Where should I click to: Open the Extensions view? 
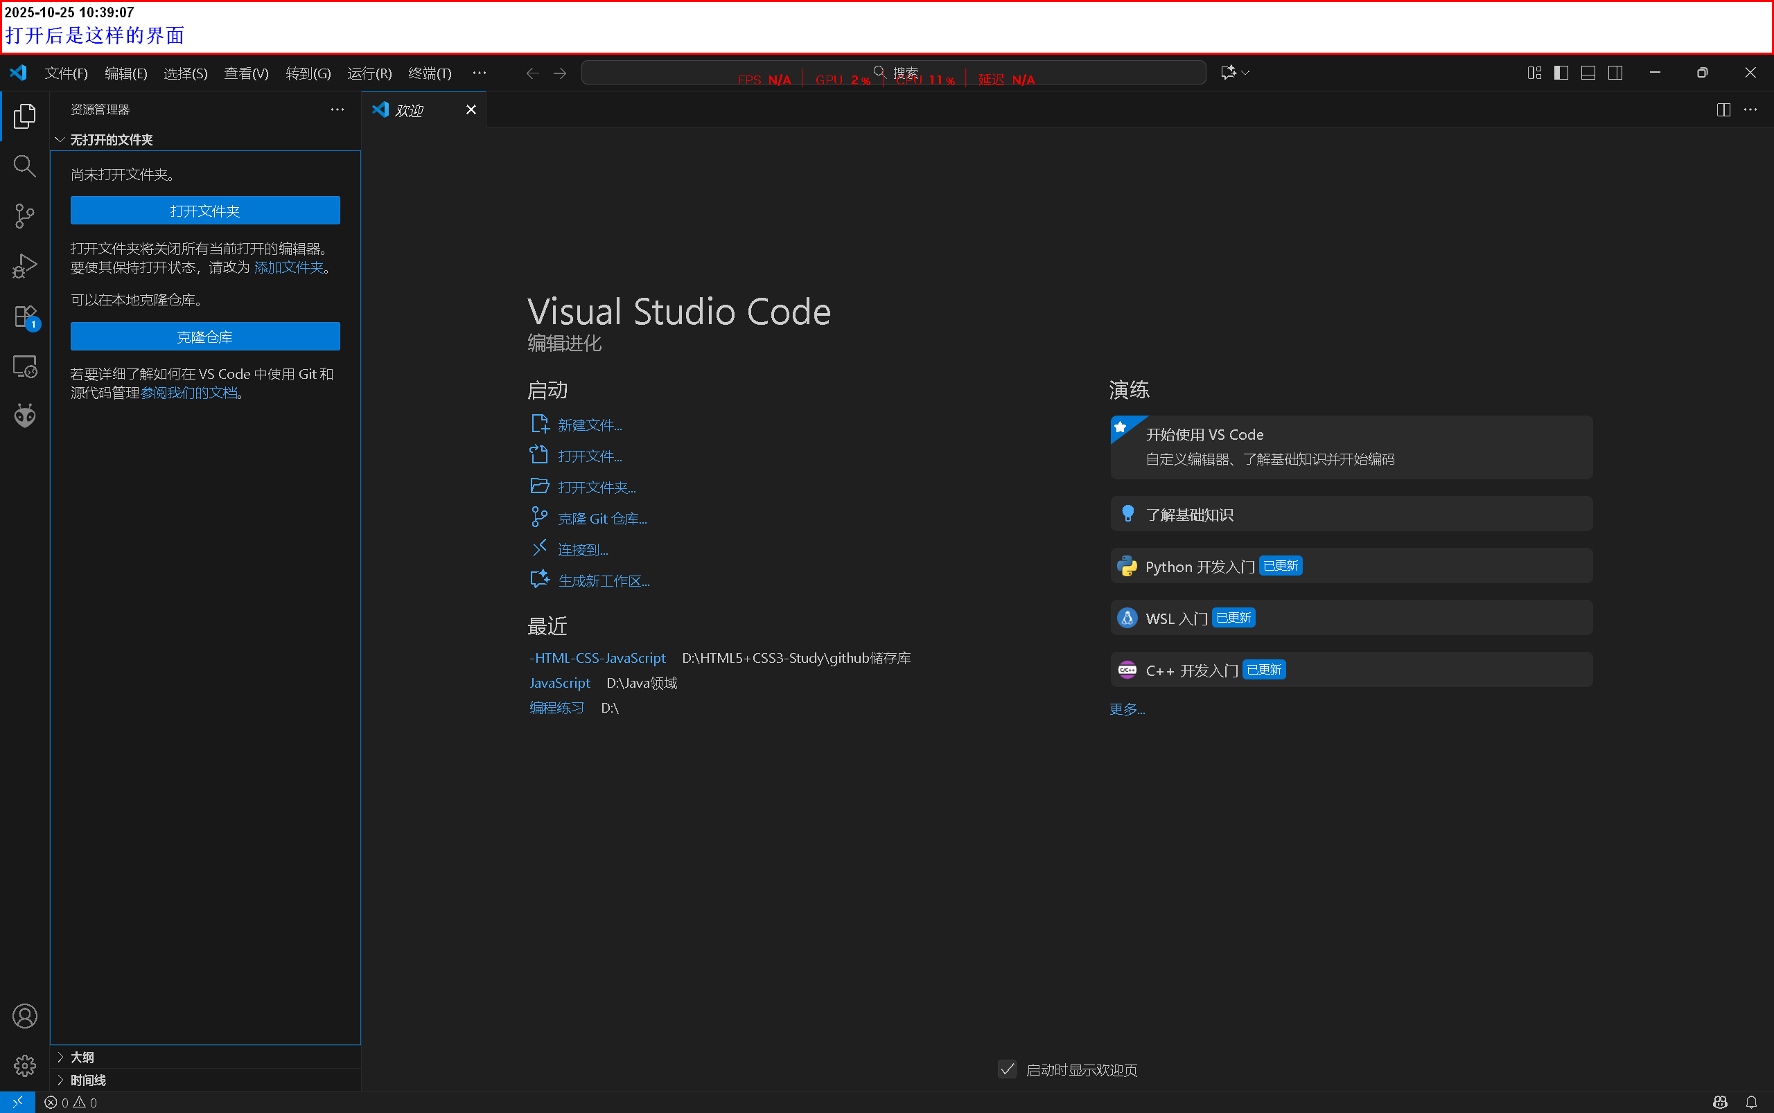24,317
